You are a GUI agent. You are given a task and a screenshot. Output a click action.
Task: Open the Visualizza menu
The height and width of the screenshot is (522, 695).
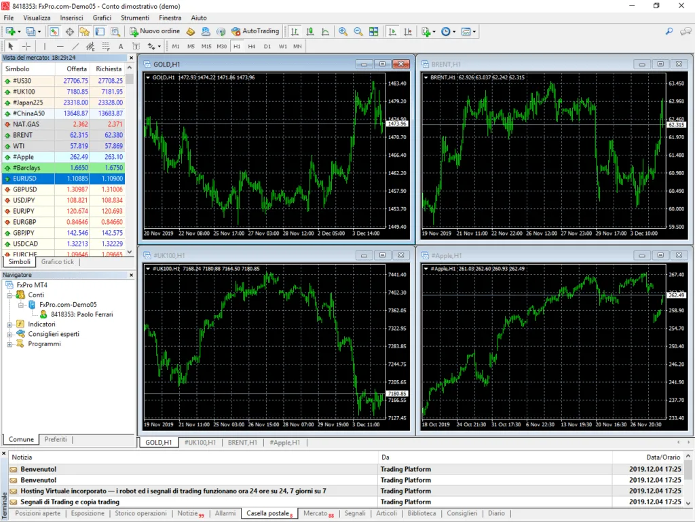37,18
